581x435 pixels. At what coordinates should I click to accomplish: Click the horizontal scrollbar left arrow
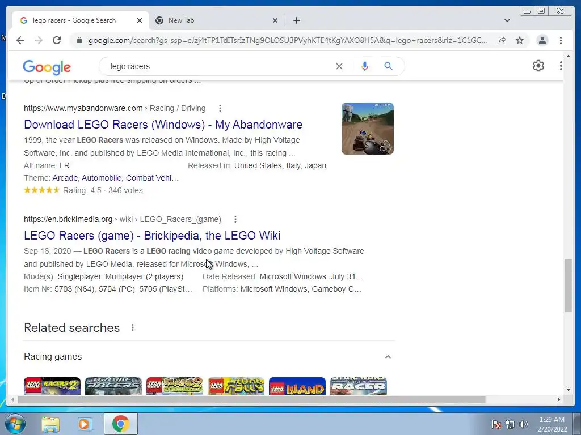(x=12, y=399)
